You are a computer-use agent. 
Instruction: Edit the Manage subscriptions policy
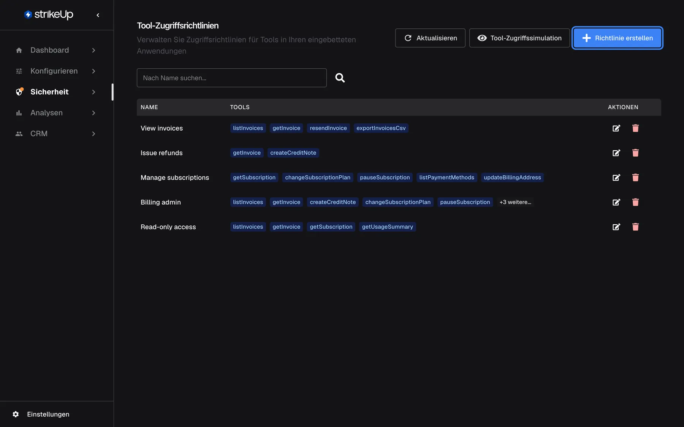[x=616, y=178]
